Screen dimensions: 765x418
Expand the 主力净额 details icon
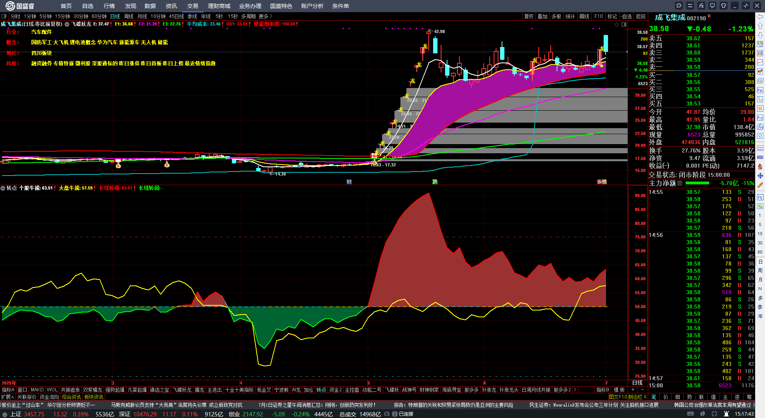click(x=680, y=183)
